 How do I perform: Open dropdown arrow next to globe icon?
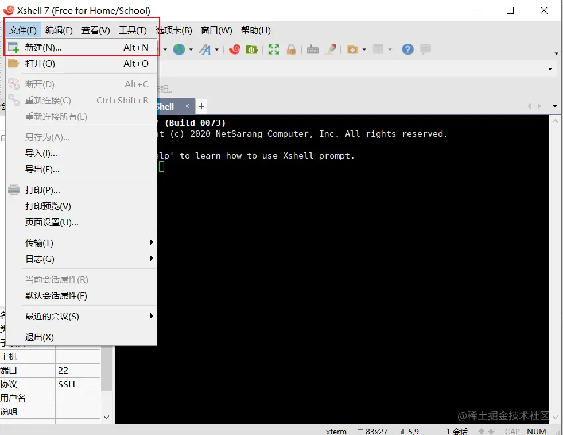click(x=191, y=49)
